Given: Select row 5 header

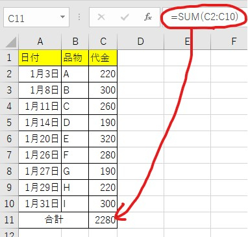Looking at the screenshot, I should [x=9, y=123].
